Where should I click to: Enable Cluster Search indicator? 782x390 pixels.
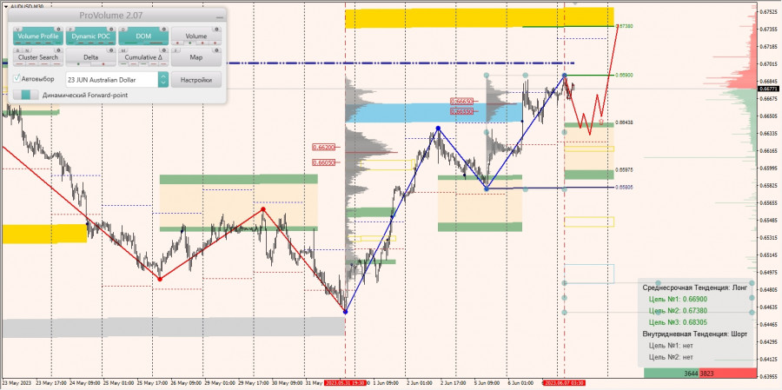pyautogui.click(x=38, y=57)
